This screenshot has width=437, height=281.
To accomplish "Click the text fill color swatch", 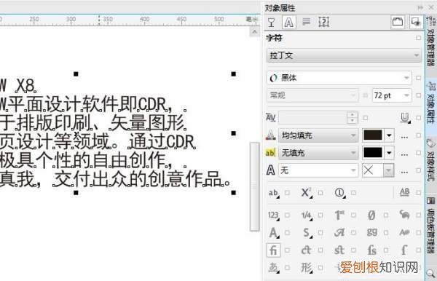I will pyautogui.click(x=373, y=135).
